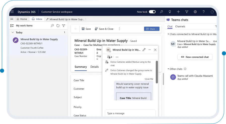226x124 pixels.
Task: Refresh the My work items list
Action: 58,26
